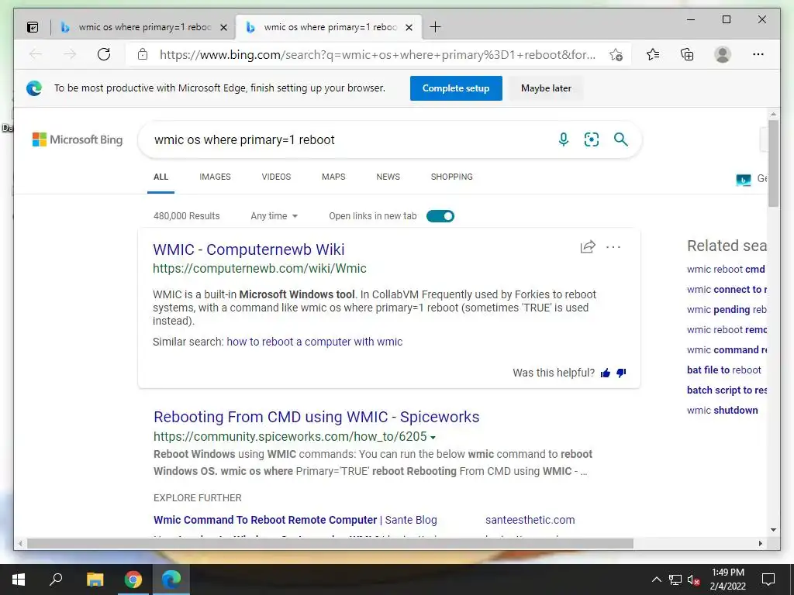Open the network status tray icon

675,580
